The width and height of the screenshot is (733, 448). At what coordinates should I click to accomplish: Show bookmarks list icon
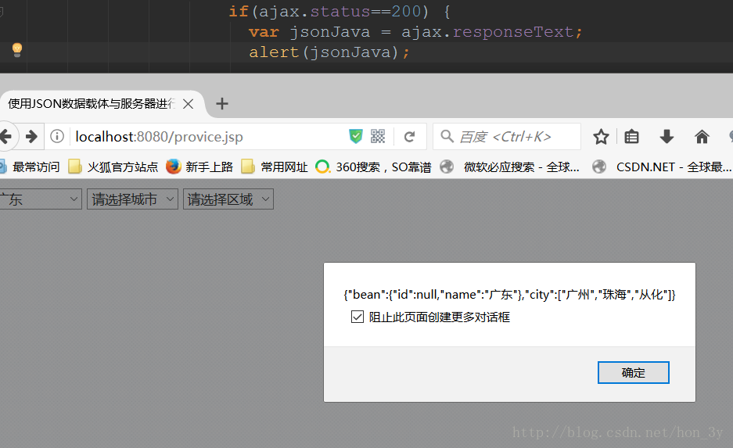point(632,137)
